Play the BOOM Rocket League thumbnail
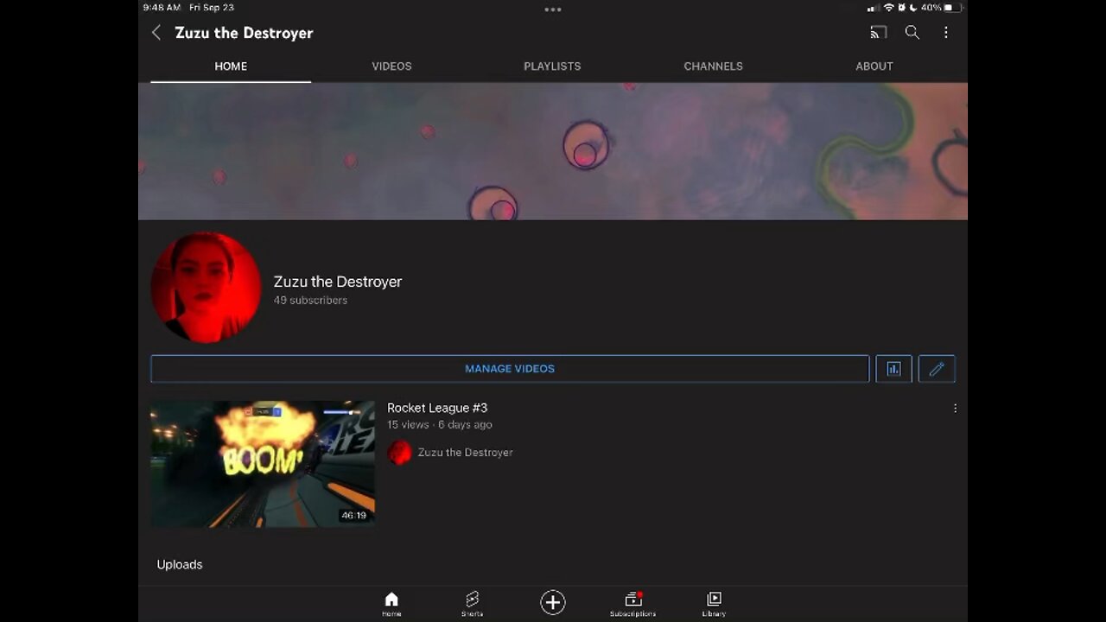 coord(263,464)
